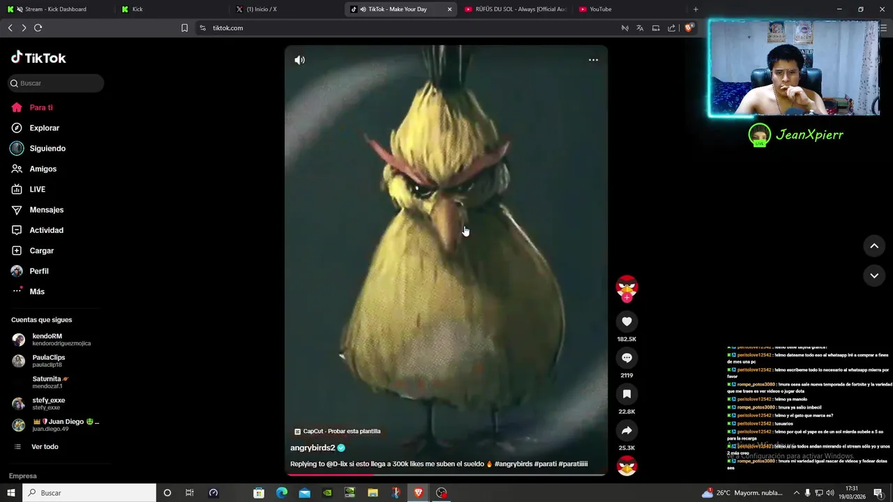This screenshot has width=893, height=502.
Task: Click the Windows taskbar Buscar box
Action: click(89, 493)
